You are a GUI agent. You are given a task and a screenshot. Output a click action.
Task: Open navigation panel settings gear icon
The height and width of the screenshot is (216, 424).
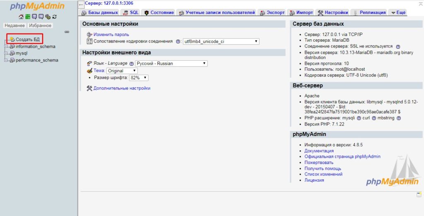(x=48, y=17)
